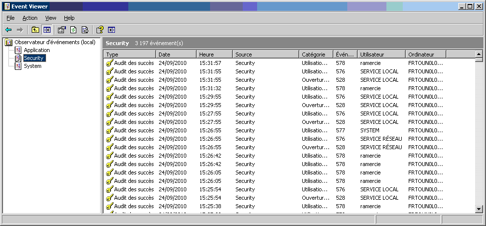The width and height of the screenshot is (486, 226).
Task: Click the scrollbar up arrow in event list
Action: click(x=479, y=54)
